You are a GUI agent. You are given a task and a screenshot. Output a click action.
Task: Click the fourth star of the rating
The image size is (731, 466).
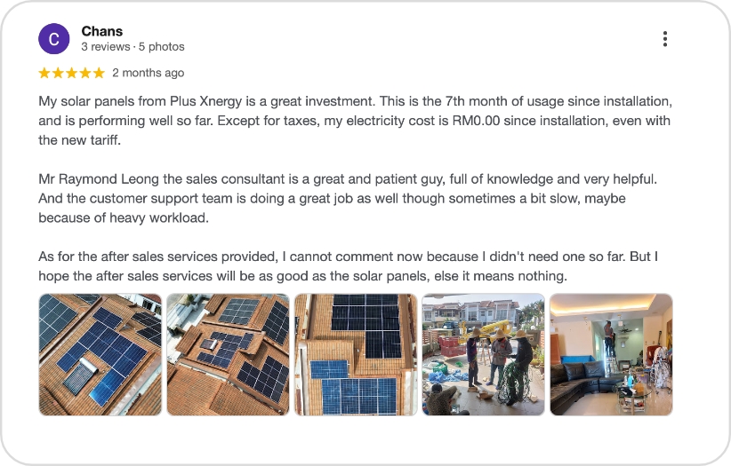[x=84, y=73]
